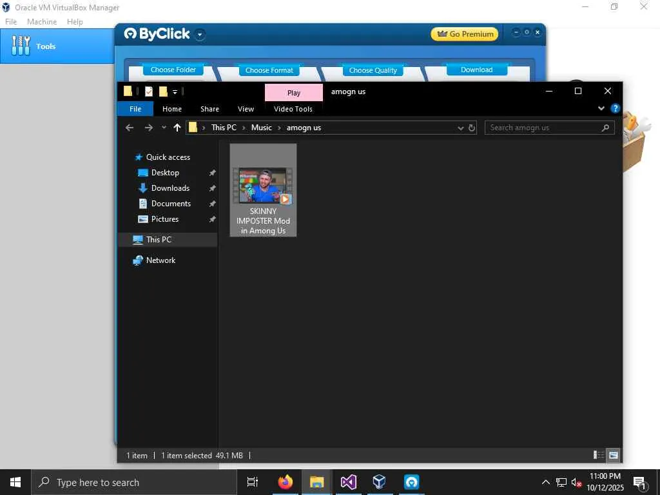Click Choose Quality in ByClick
Viewport: 660px width, 495px height.
click(x=373, y=70)
